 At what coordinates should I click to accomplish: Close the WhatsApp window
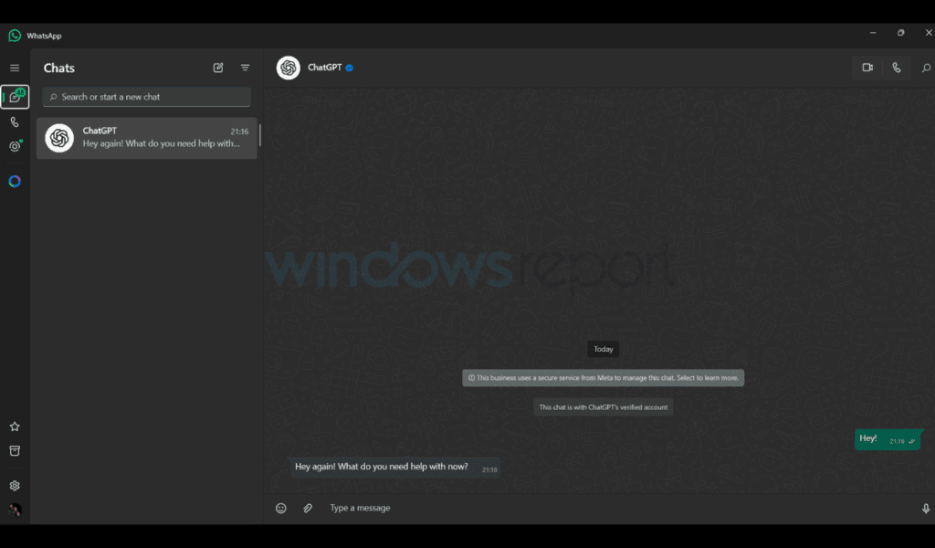click(x=928, y=33)
